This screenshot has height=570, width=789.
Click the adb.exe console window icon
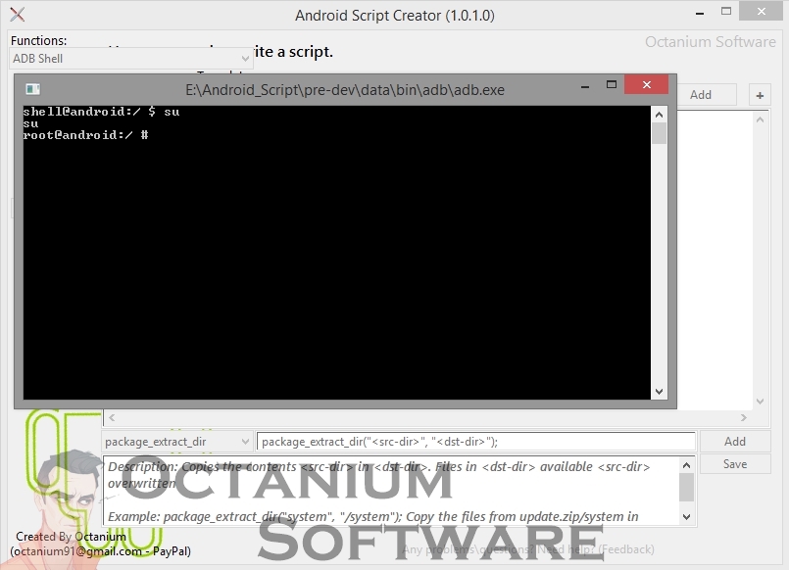32,89
